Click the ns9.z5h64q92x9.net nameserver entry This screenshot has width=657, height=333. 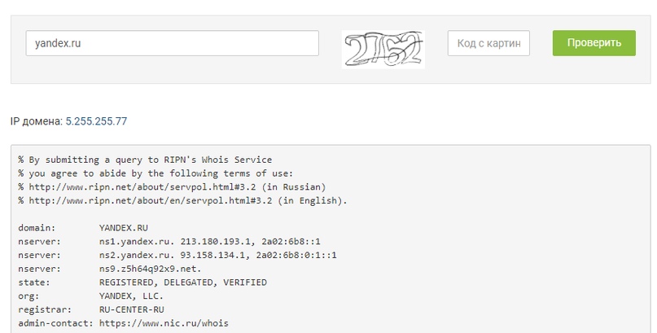point(150,269)
